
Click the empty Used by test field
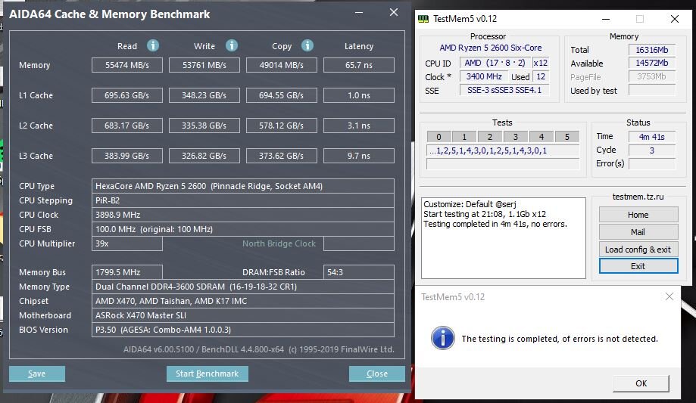(x=651, y=90)
